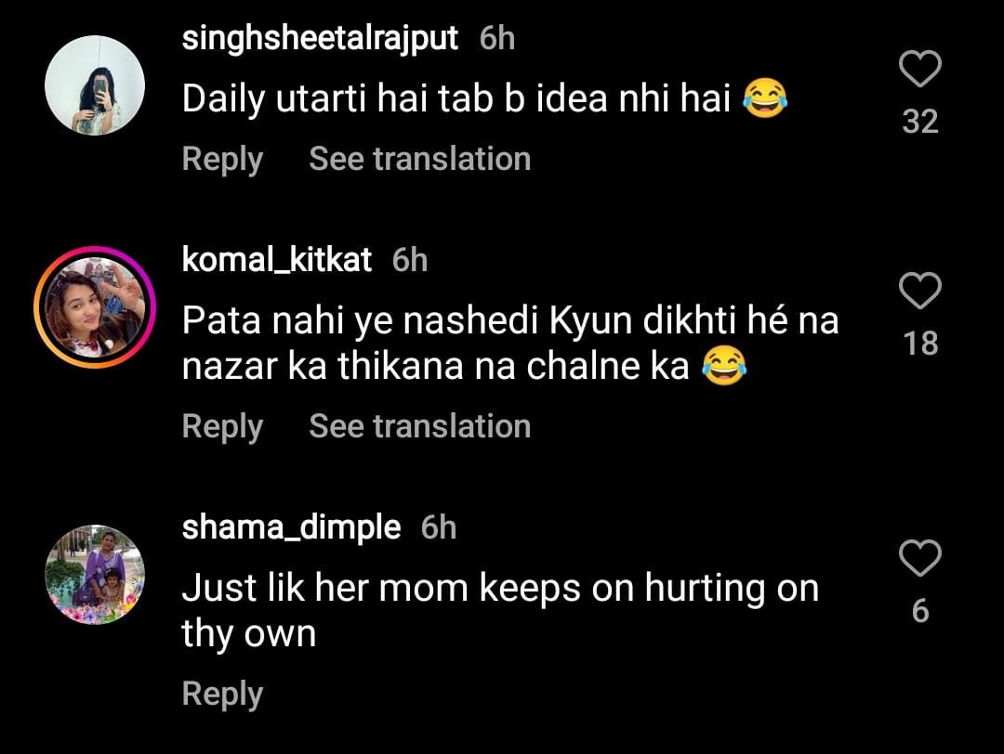See translation of komal_kitkat's comment
Image resolution: width=1004 pixels, height=754 pixels.
[x=419, y=426]
